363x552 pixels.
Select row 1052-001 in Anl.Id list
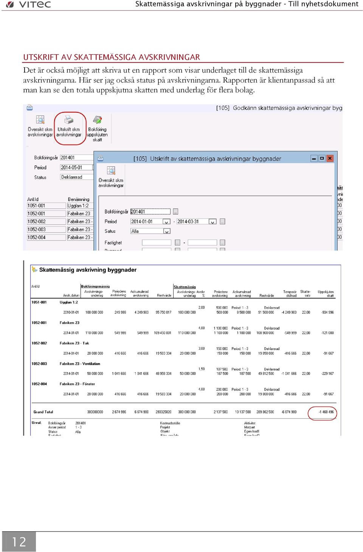[46, 213]
